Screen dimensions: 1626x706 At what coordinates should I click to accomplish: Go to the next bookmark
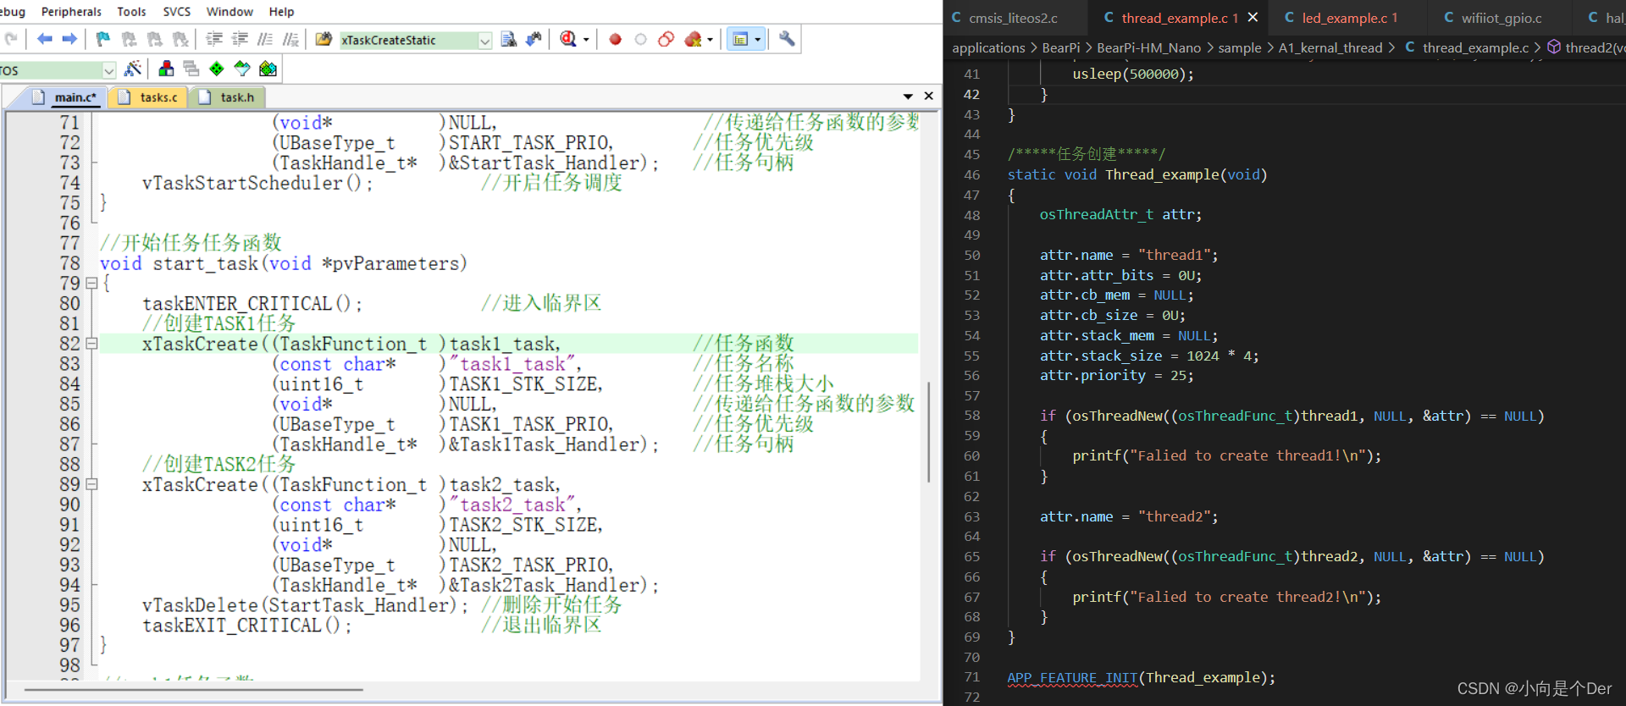point(154,39)
